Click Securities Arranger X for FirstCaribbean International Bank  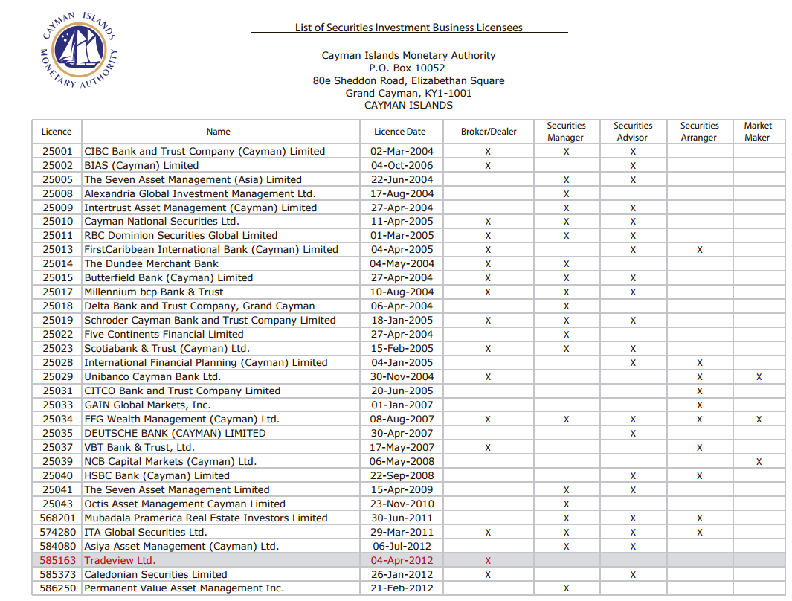point(700,249)
